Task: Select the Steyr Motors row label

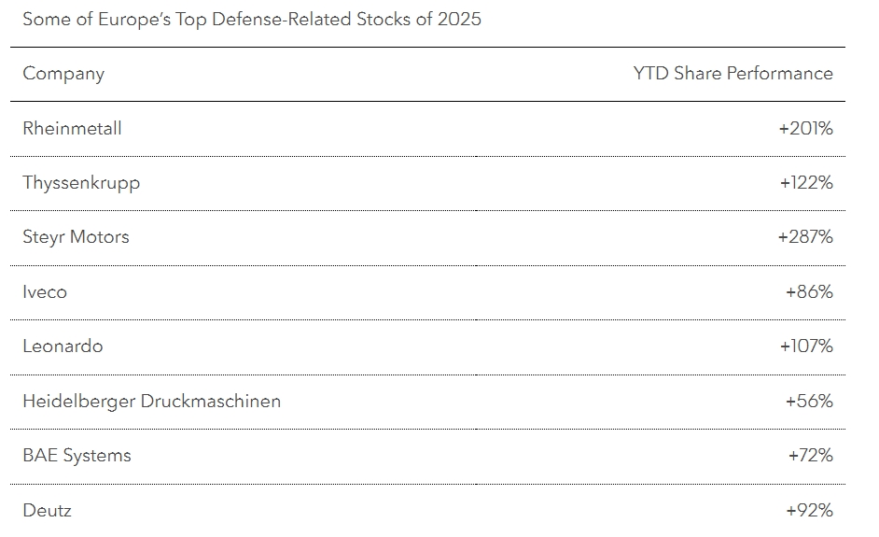Action: [76, 237]
